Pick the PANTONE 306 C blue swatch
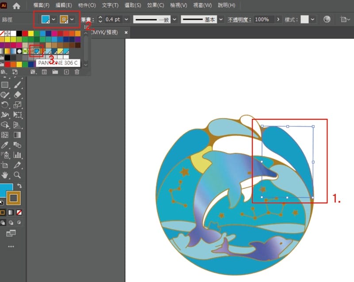 37,51
